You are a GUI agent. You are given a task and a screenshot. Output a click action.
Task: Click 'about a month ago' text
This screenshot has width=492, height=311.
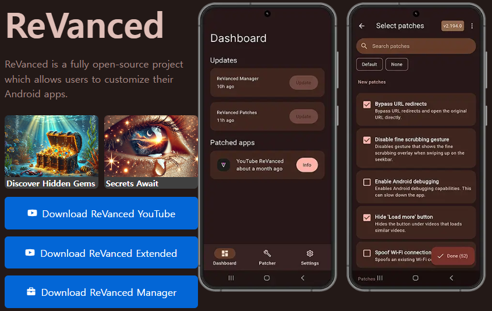(x=260, y=169)
